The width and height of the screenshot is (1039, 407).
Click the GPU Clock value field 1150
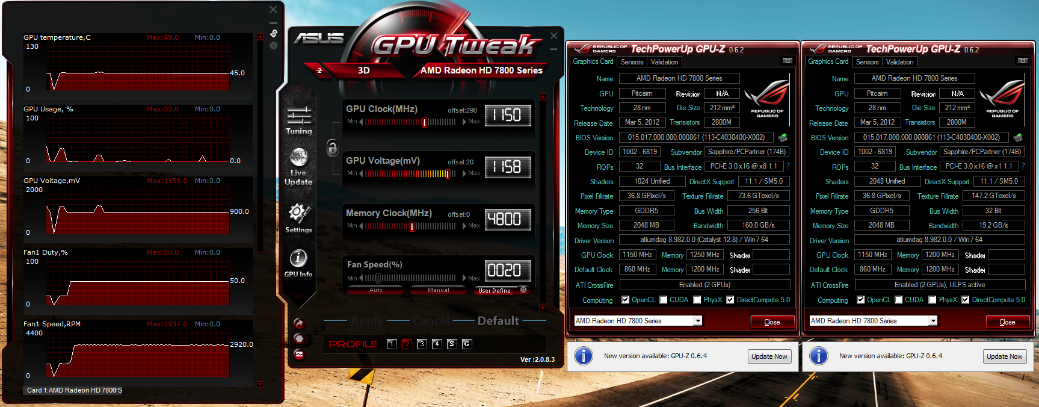pyautogui.click(x=508, y=115)
